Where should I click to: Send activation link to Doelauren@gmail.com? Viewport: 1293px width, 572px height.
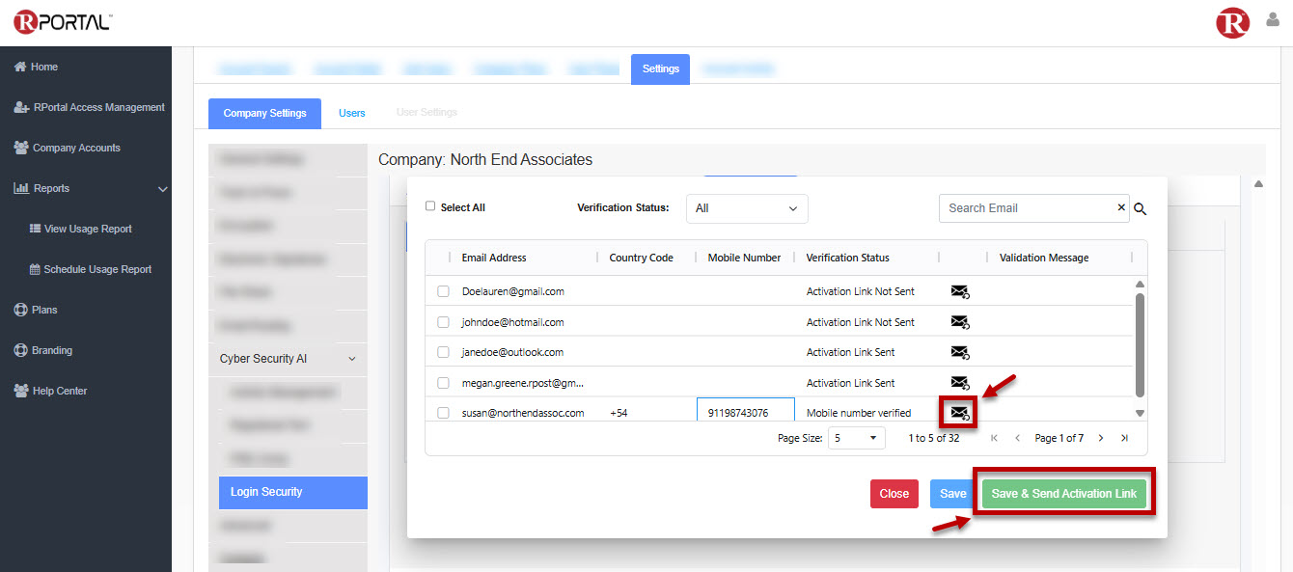click(x=959, y=291)
